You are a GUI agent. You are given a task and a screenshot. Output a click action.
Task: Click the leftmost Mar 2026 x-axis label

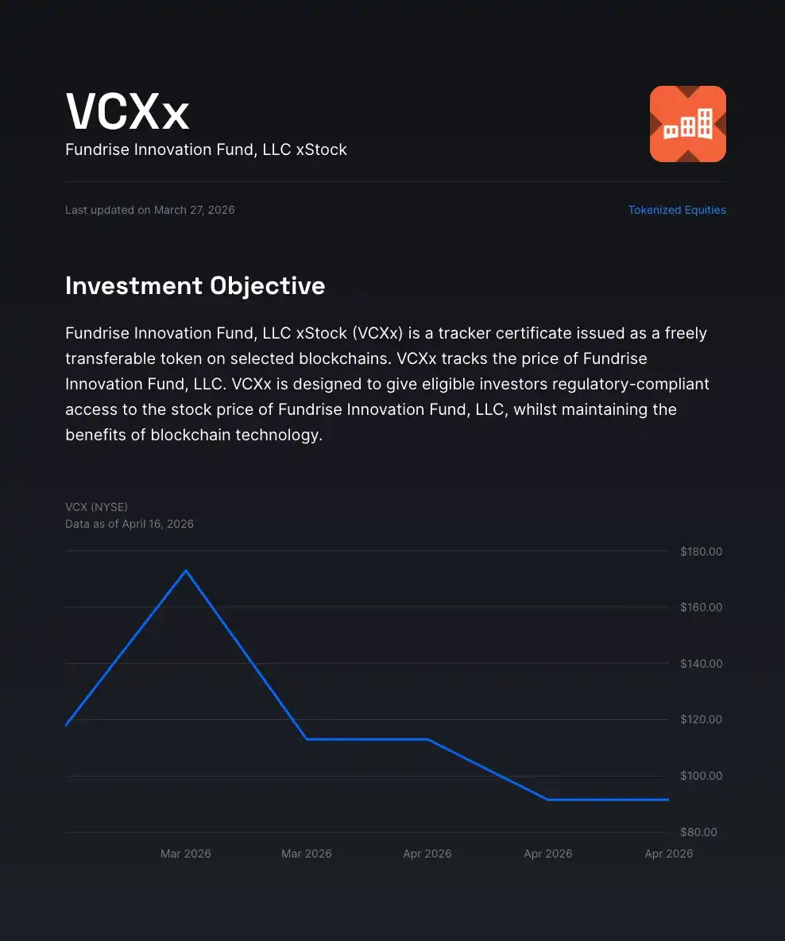[186, 854]
